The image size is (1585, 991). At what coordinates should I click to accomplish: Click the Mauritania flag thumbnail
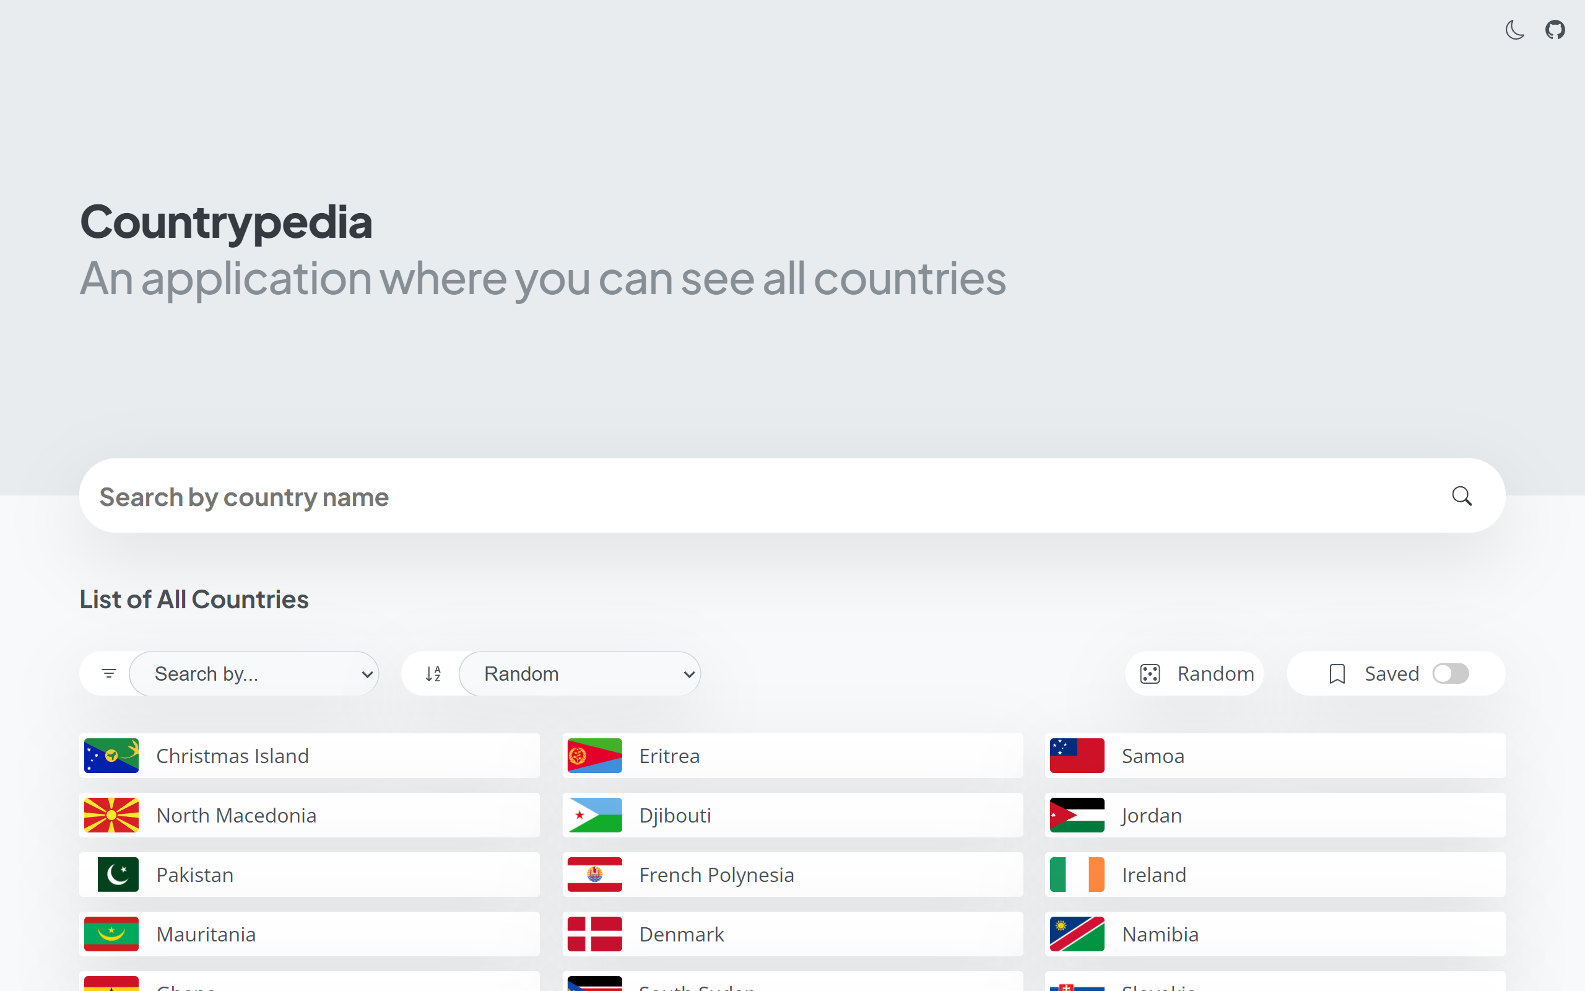111,933
